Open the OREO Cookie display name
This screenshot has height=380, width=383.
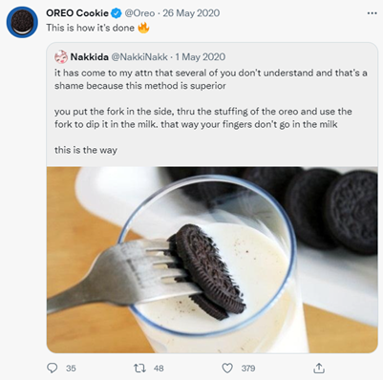click(x=77, y=13)
